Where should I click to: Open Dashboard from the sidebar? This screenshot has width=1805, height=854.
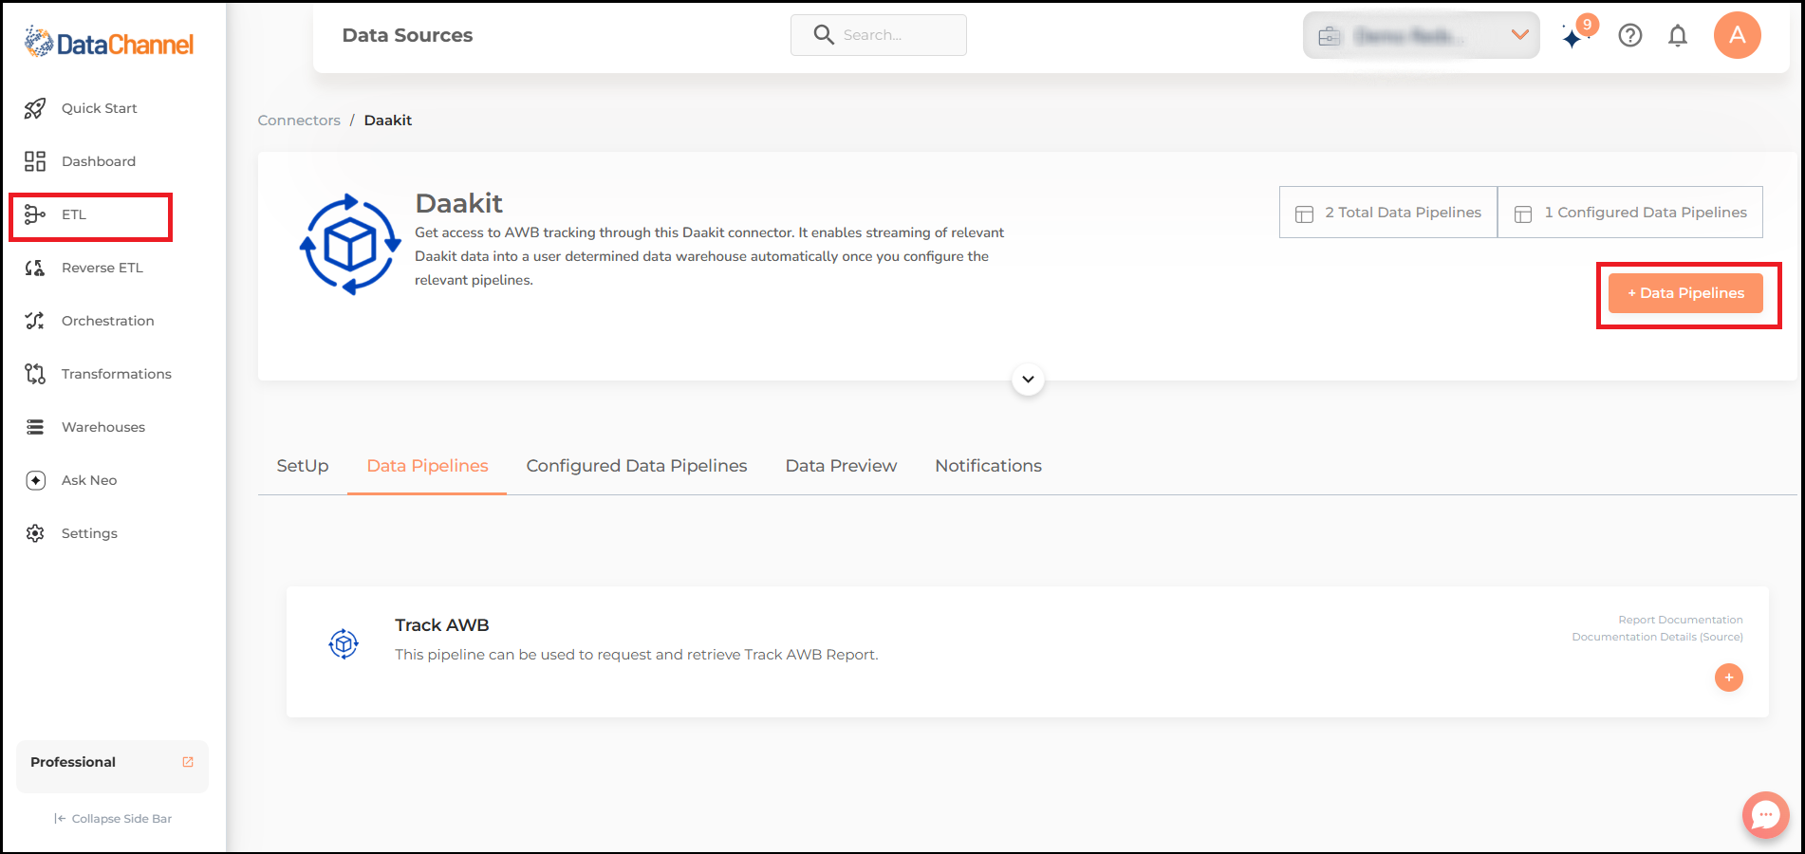pos(99,161)
